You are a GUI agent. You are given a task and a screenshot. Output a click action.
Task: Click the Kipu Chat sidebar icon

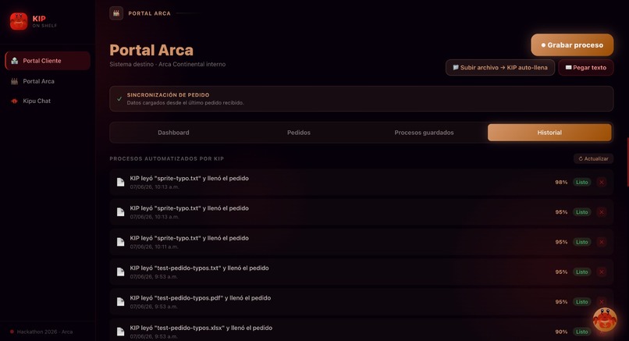tap(15, 101)
